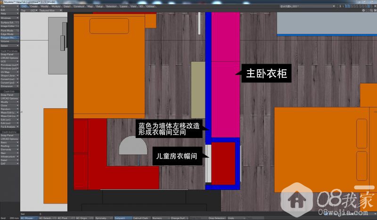Click the Change Surface button
Screen dimensions: 377x220
click(178, 218)
